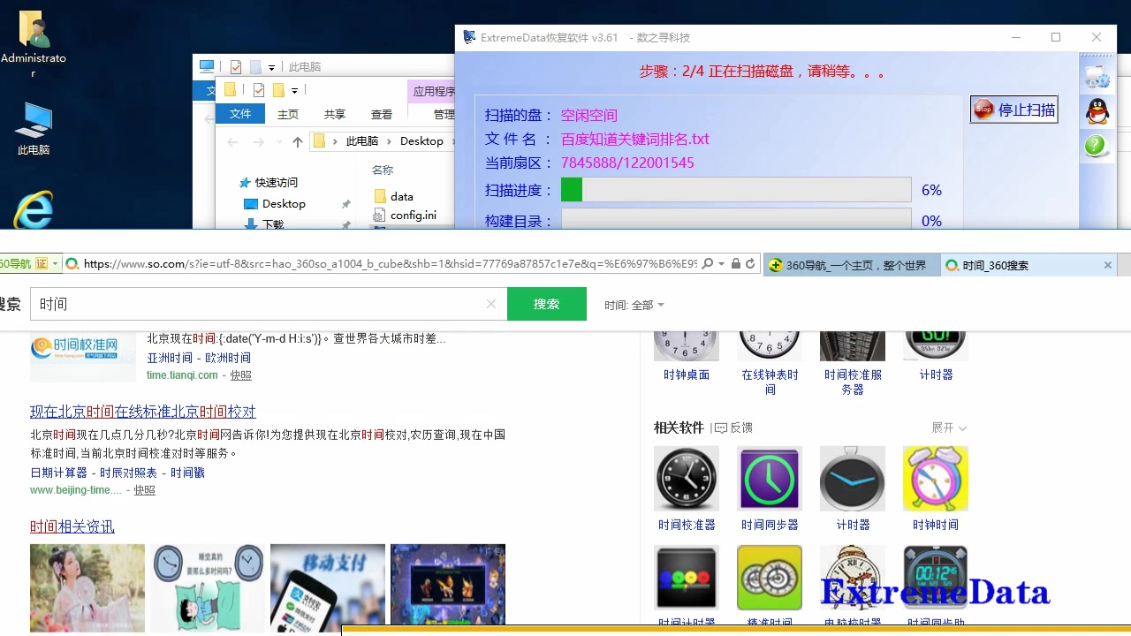1131x636 pixels.
Task: Click the current sector value 7845888/122001545
Action: pos(627,163)
